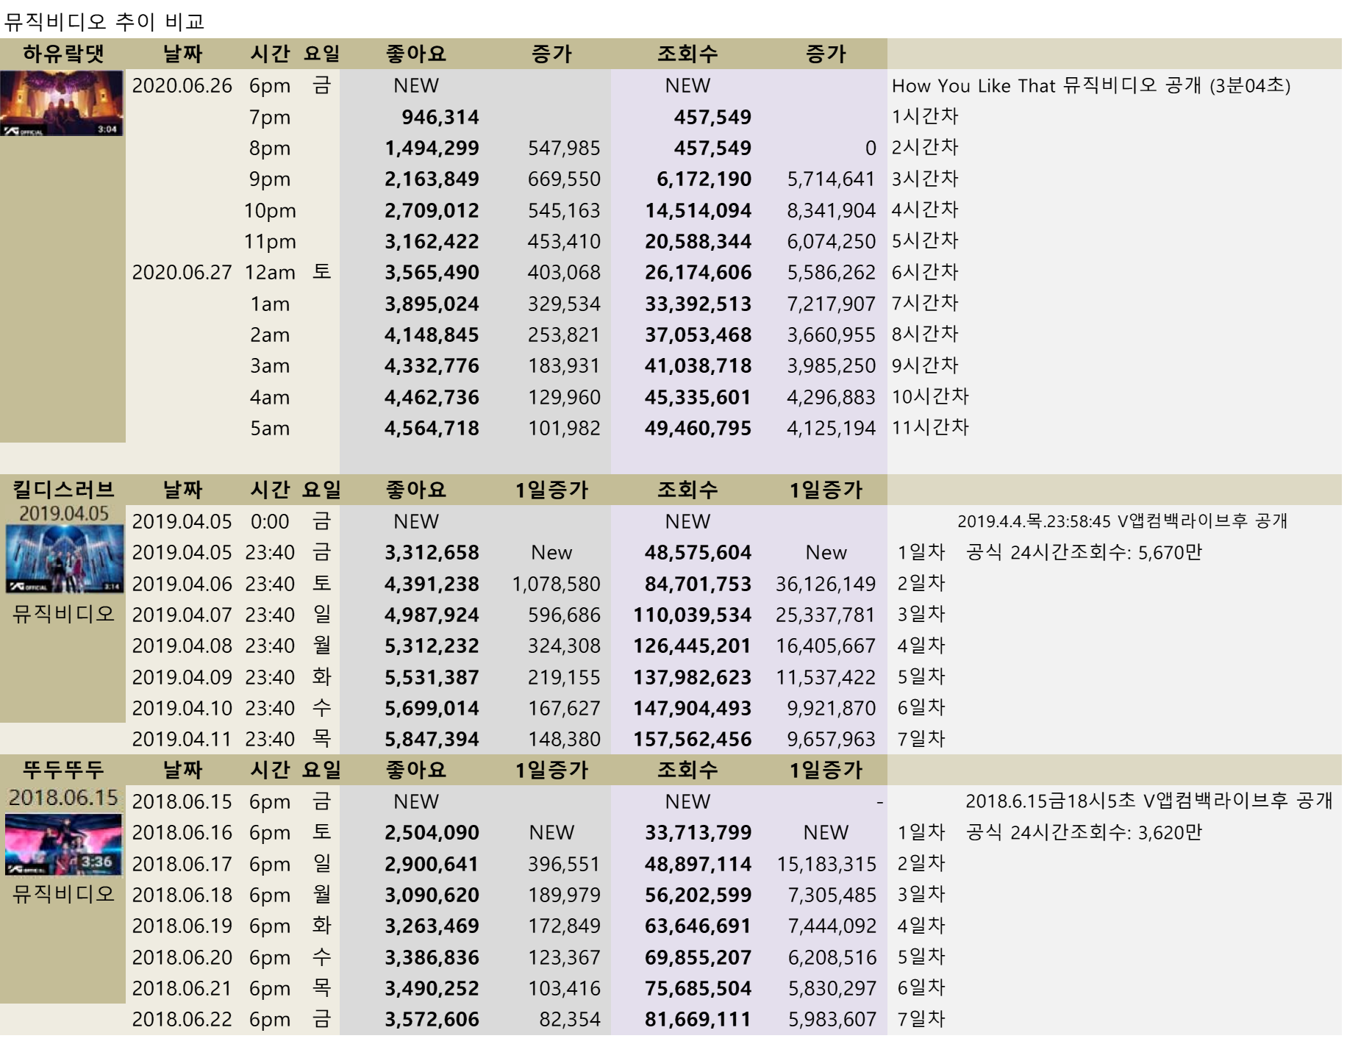Image resolution: width=1347 pixels, height=1044 pixels.
Task: Select likes cell 3,490,252
Action: pyautogui.click(x=432, y=988)
